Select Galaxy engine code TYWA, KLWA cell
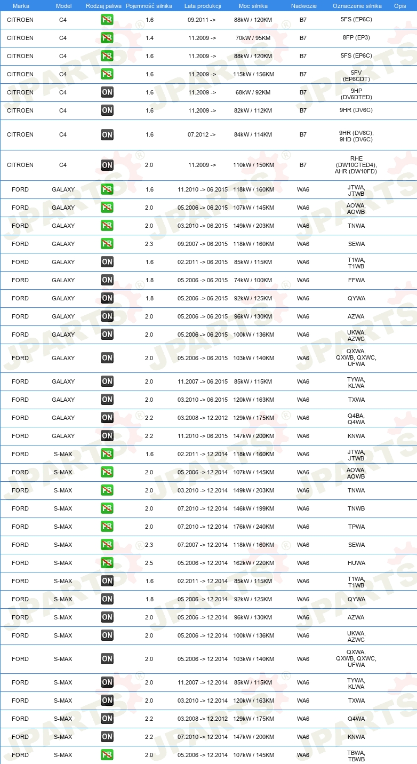The width and height of the screenshot is (417, 764). point(356,383)
